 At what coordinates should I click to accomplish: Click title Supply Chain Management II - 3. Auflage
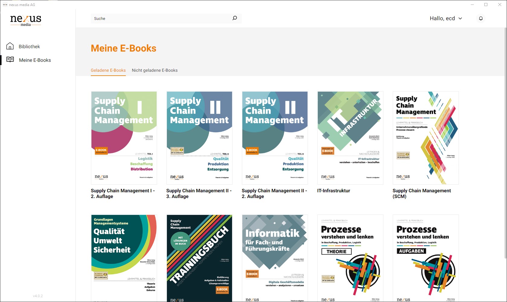[x=199, y=193]
